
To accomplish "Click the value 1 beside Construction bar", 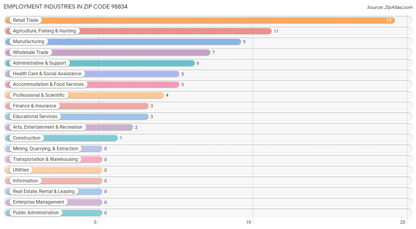I will tap(121, 138).
